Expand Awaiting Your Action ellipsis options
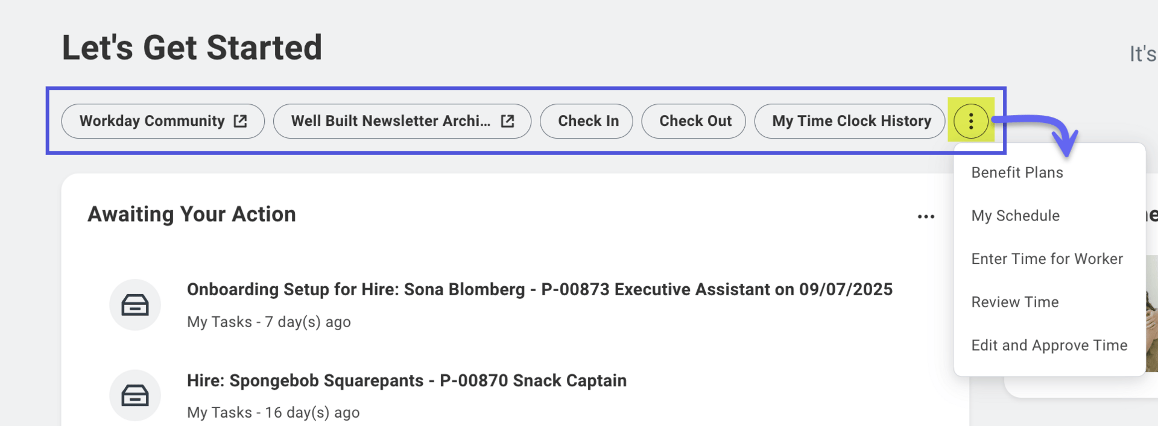The width and height of the screenshot is (1158, 426). coord(926,216)
